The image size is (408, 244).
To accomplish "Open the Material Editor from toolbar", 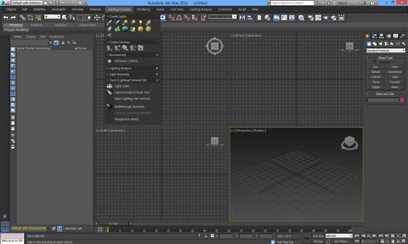I will tap(301, 18).
